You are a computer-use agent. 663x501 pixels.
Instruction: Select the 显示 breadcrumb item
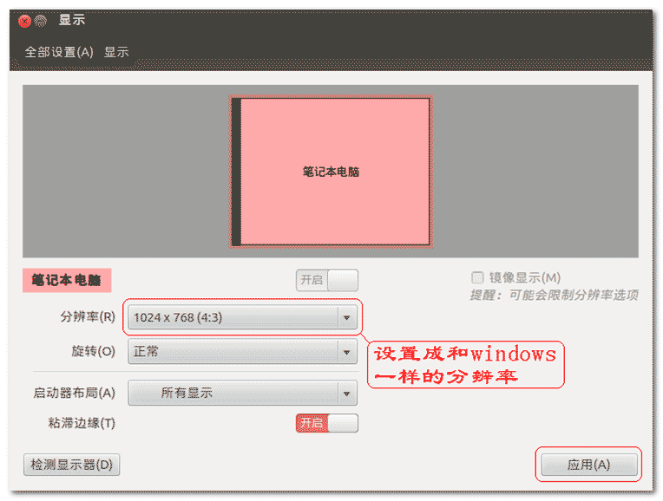[x=116, y=52]
